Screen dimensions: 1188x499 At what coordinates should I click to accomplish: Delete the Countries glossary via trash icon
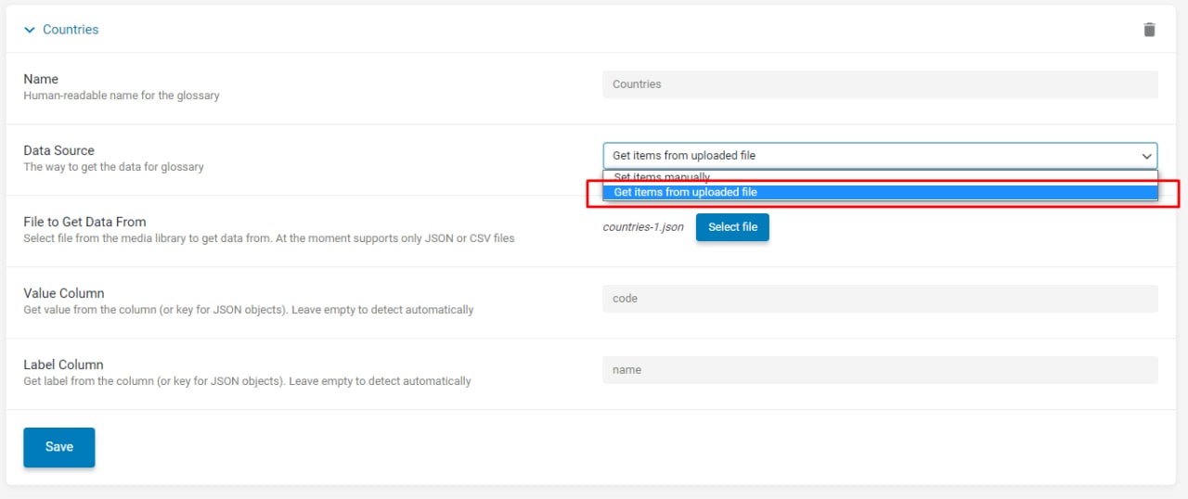point(1149,30)
